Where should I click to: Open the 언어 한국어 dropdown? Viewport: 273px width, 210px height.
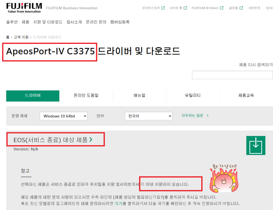click(149, 116)
